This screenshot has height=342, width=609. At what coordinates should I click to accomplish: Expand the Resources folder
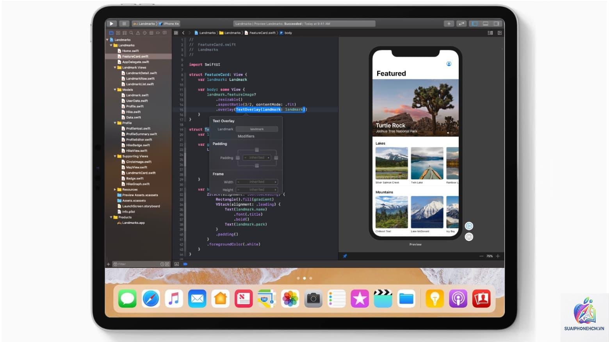(x=115, y=190)
